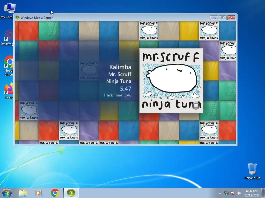Open the Action Center flag icon
This screenshot has height=198, width=265.
233,193
